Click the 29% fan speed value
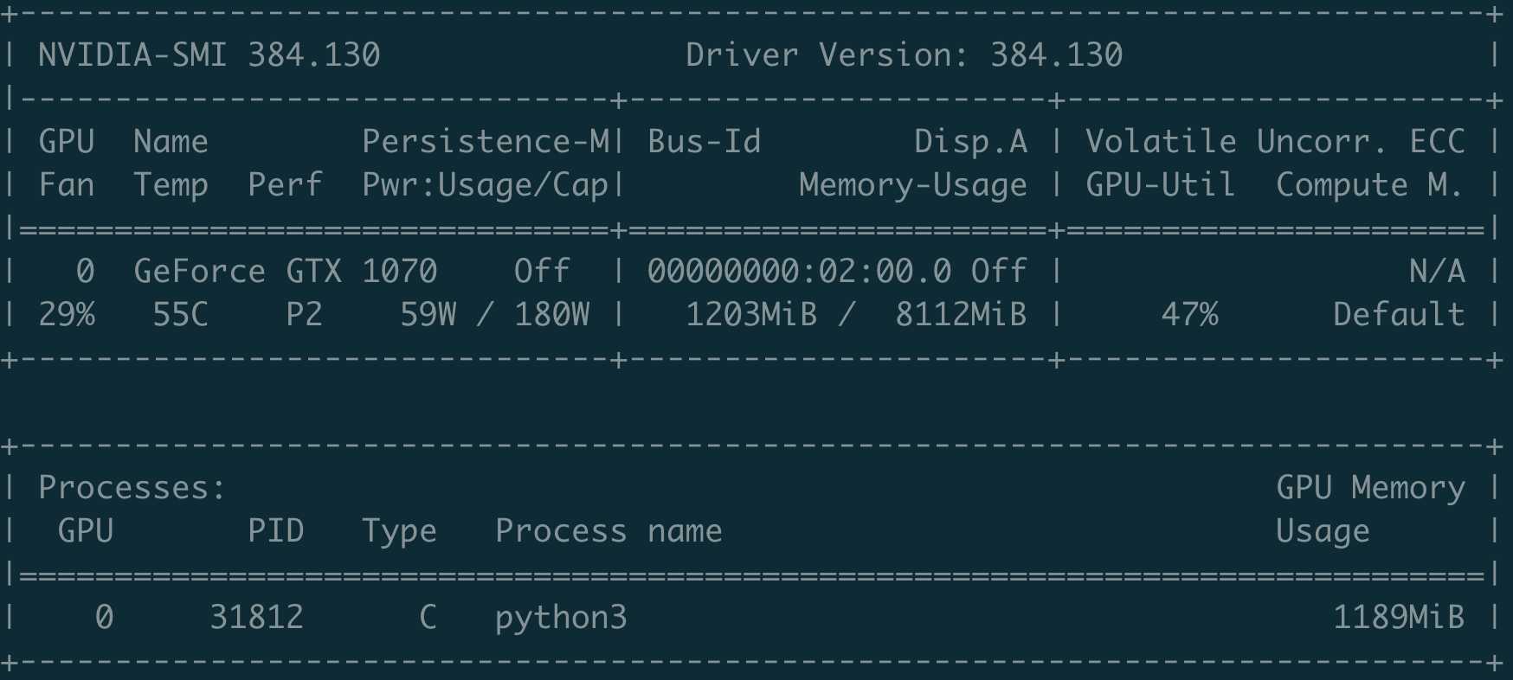 (67, 315)
